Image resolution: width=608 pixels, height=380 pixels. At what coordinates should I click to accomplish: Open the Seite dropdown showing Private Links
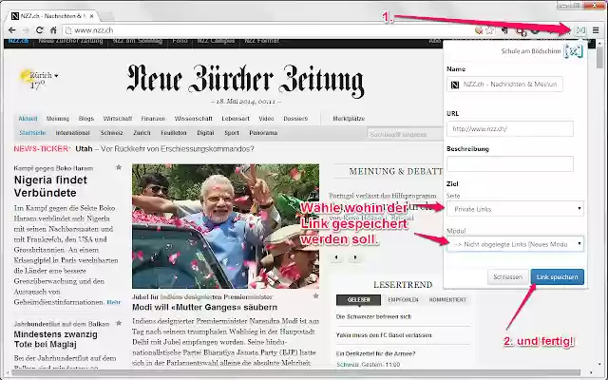click(515, 209)
